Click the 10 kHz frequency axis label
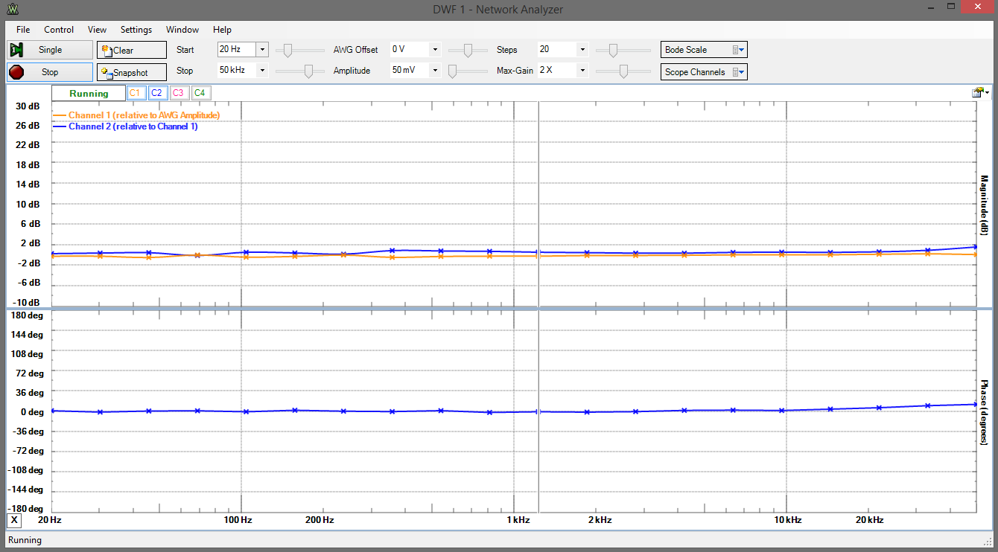998x552 pixels. [x=787, y=520]
